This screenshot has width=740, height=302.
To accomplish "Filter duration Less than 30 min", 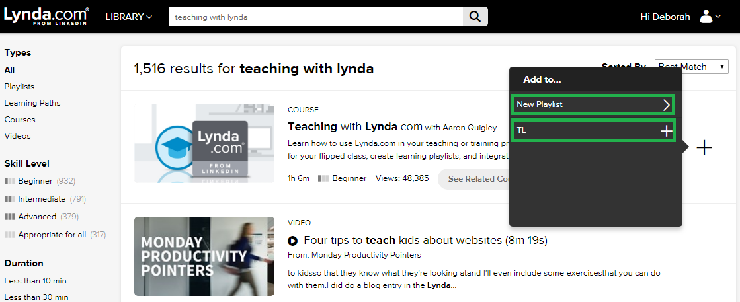I will click(x=36, y=297).
